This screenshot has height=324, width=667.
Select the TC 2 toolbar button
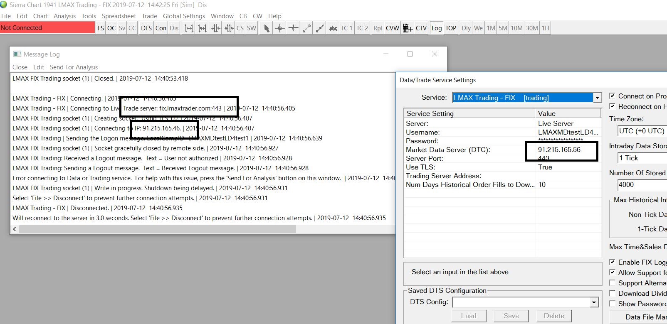362,28
